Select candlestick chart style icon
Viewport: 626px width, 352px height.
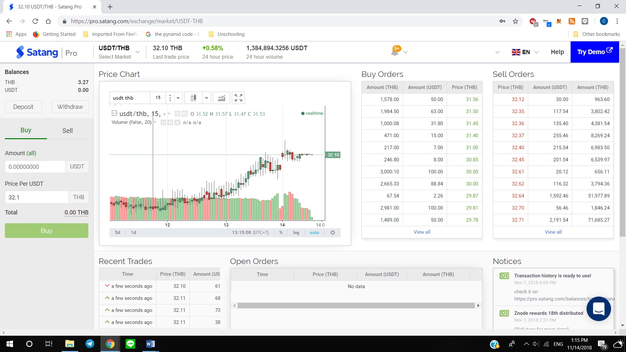[193, 98]
